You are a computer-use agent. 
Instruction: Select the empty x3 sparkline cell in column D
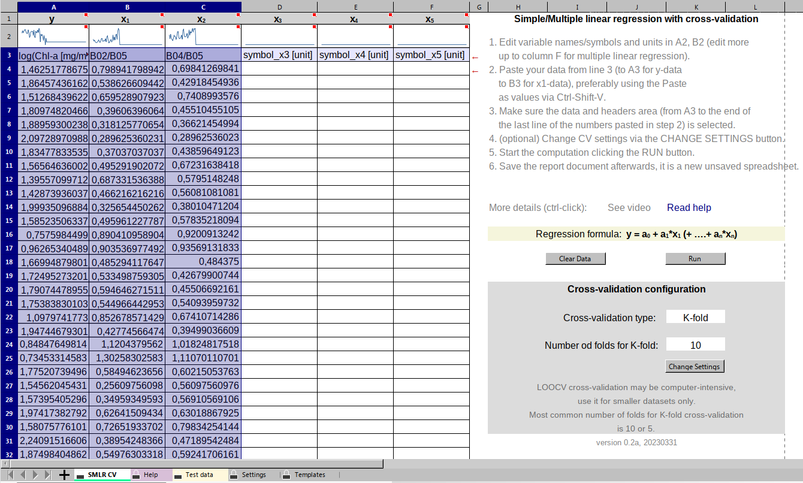tap(279, 36)
